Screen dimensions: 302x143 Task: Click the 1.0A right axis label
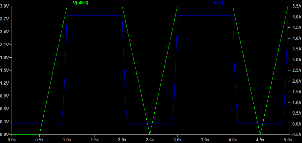(297, 103)
